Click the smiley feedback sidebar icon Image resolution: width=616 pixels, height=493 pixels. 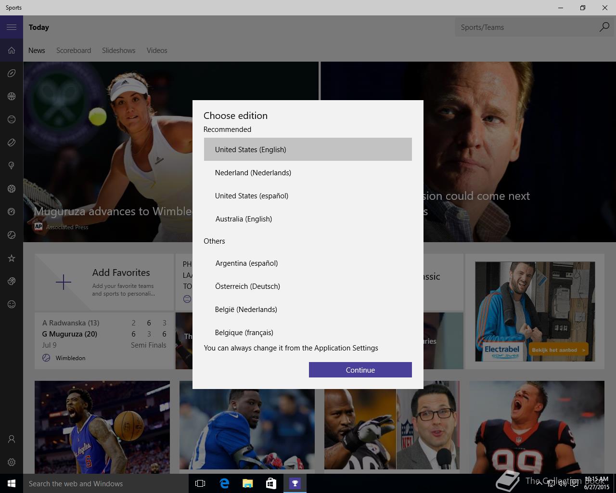pos(12,304)
